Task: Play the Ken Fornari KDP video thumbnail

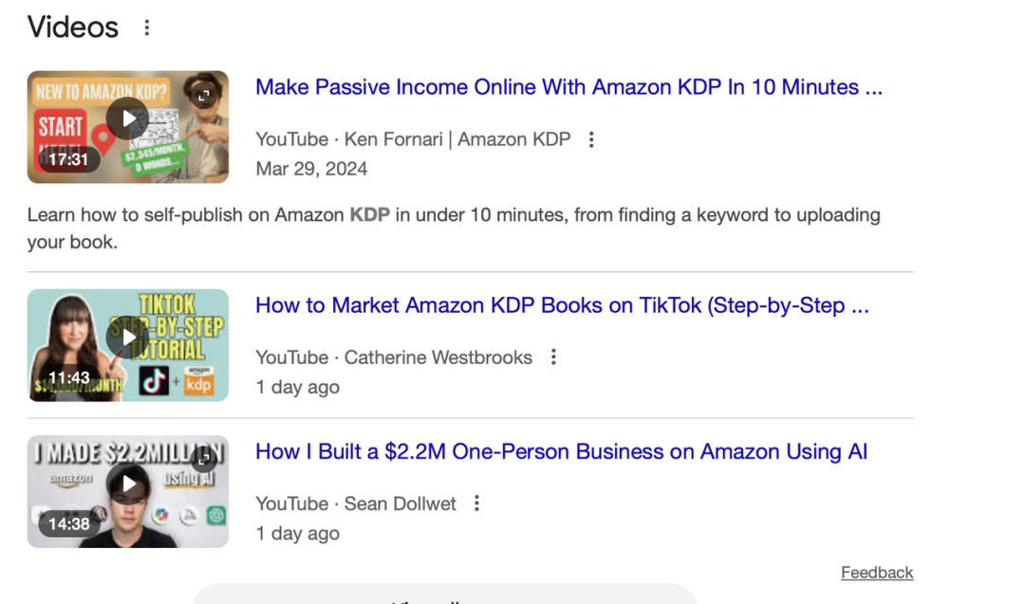Action: (x=127, y=119)
